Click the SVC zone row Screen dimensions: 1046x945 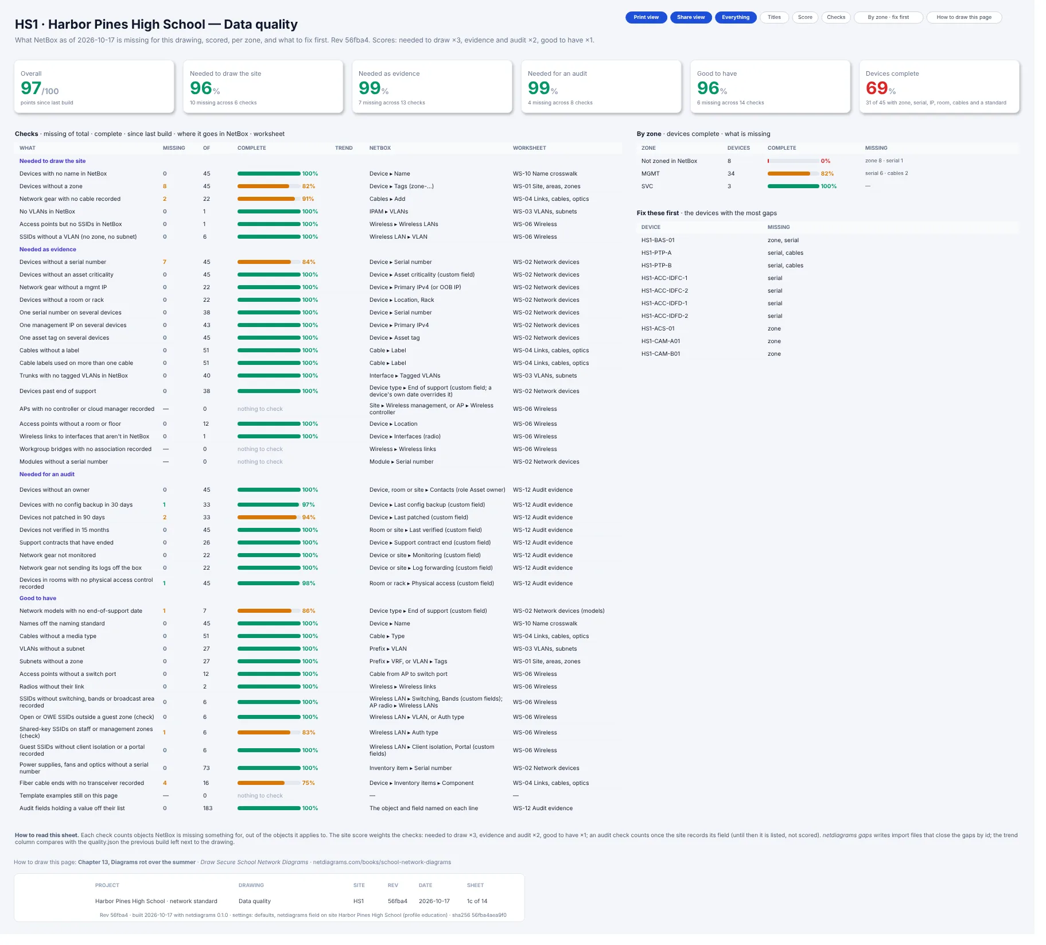tap(828, 186)
